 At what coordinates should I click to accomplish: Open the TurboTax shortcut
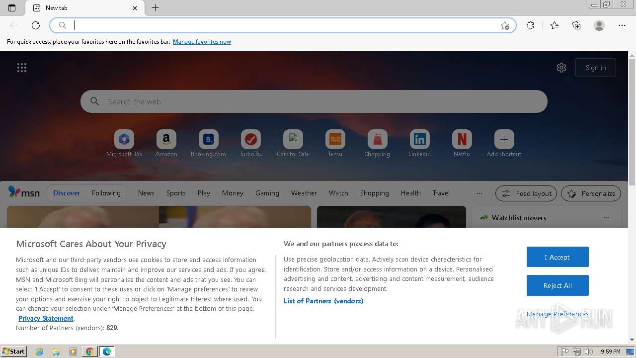[x=251, y=144]
